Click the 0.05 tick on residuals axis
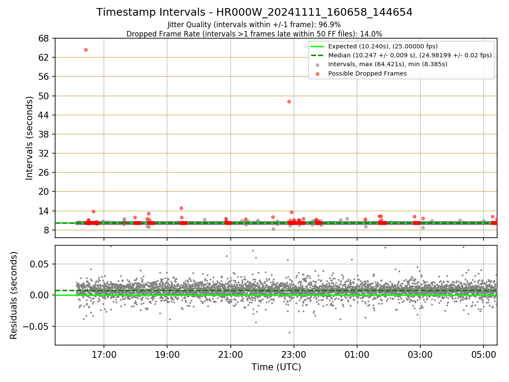Image resolution: width=509 pixels, height=382 pixels. 41,264
